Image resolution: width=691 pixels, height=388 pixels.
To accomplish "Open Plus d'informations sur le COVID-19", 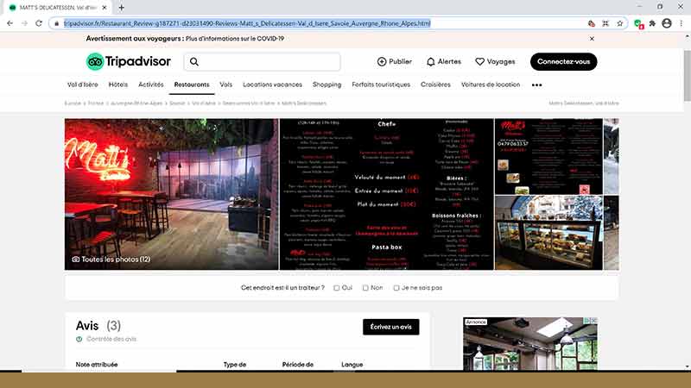I will (x=235, y=39).
